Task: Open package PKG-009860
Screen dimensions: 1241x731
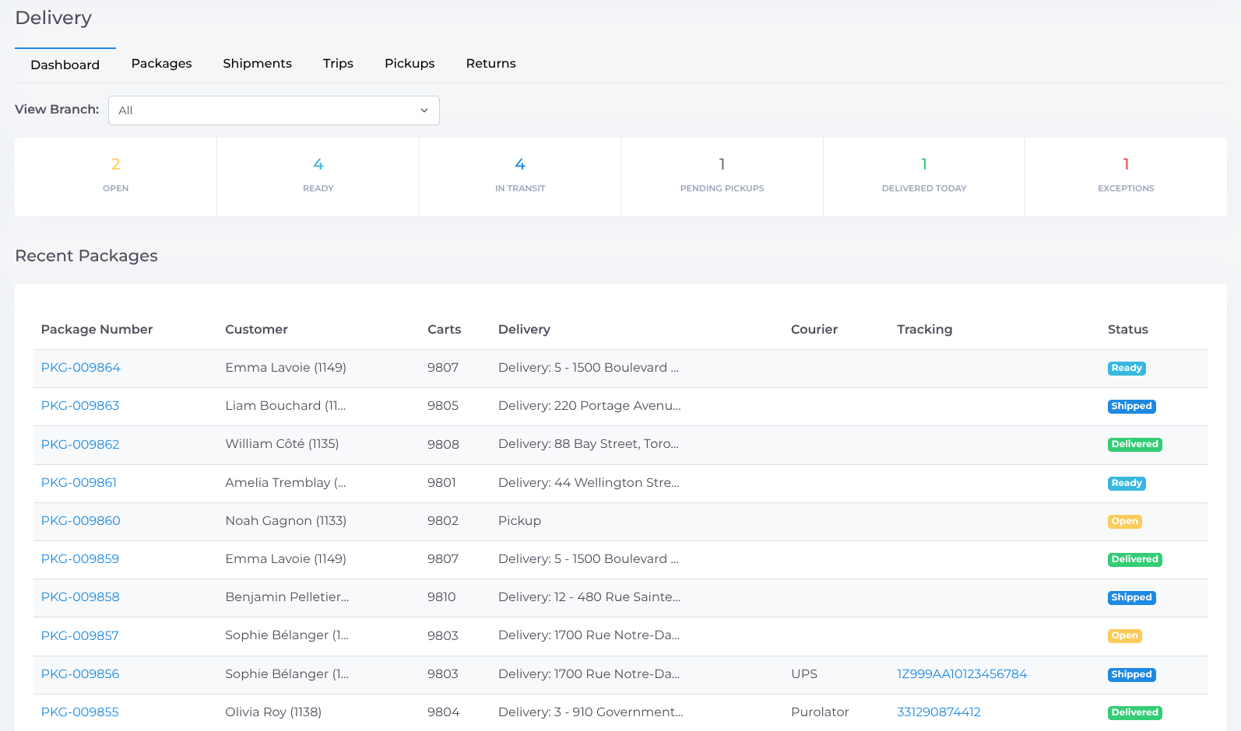Action: (x=81, y=521)
